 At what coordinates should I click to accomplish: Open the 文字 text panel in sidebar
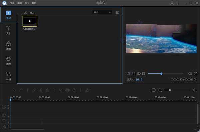tap(8, 30)
